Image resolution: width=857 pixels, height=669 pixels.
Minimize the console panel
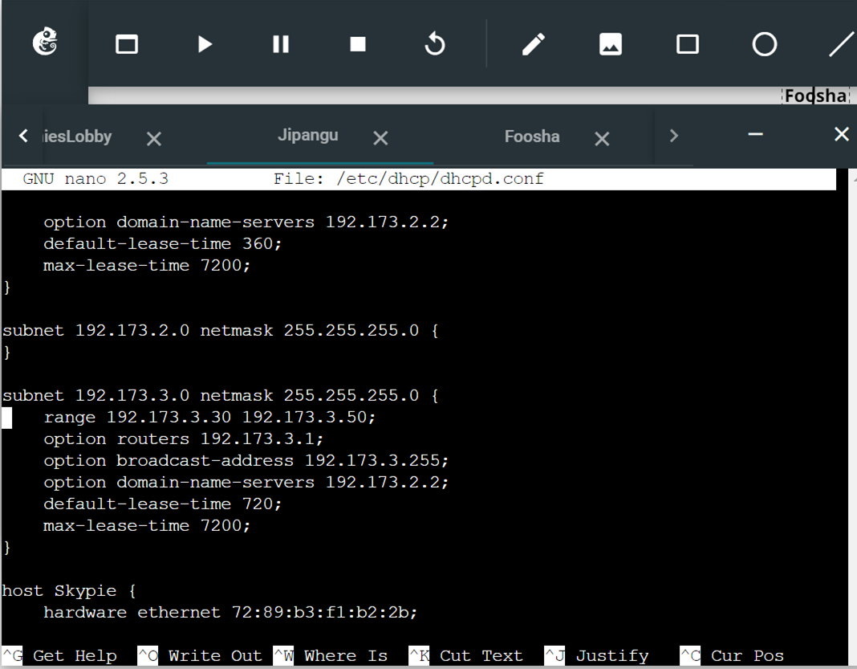(x=755, y=134)
